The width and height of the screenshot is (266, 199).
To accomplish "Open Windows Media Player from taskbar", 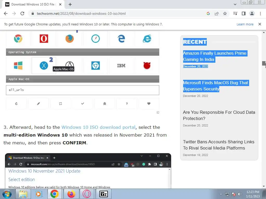I will point(39,194).
